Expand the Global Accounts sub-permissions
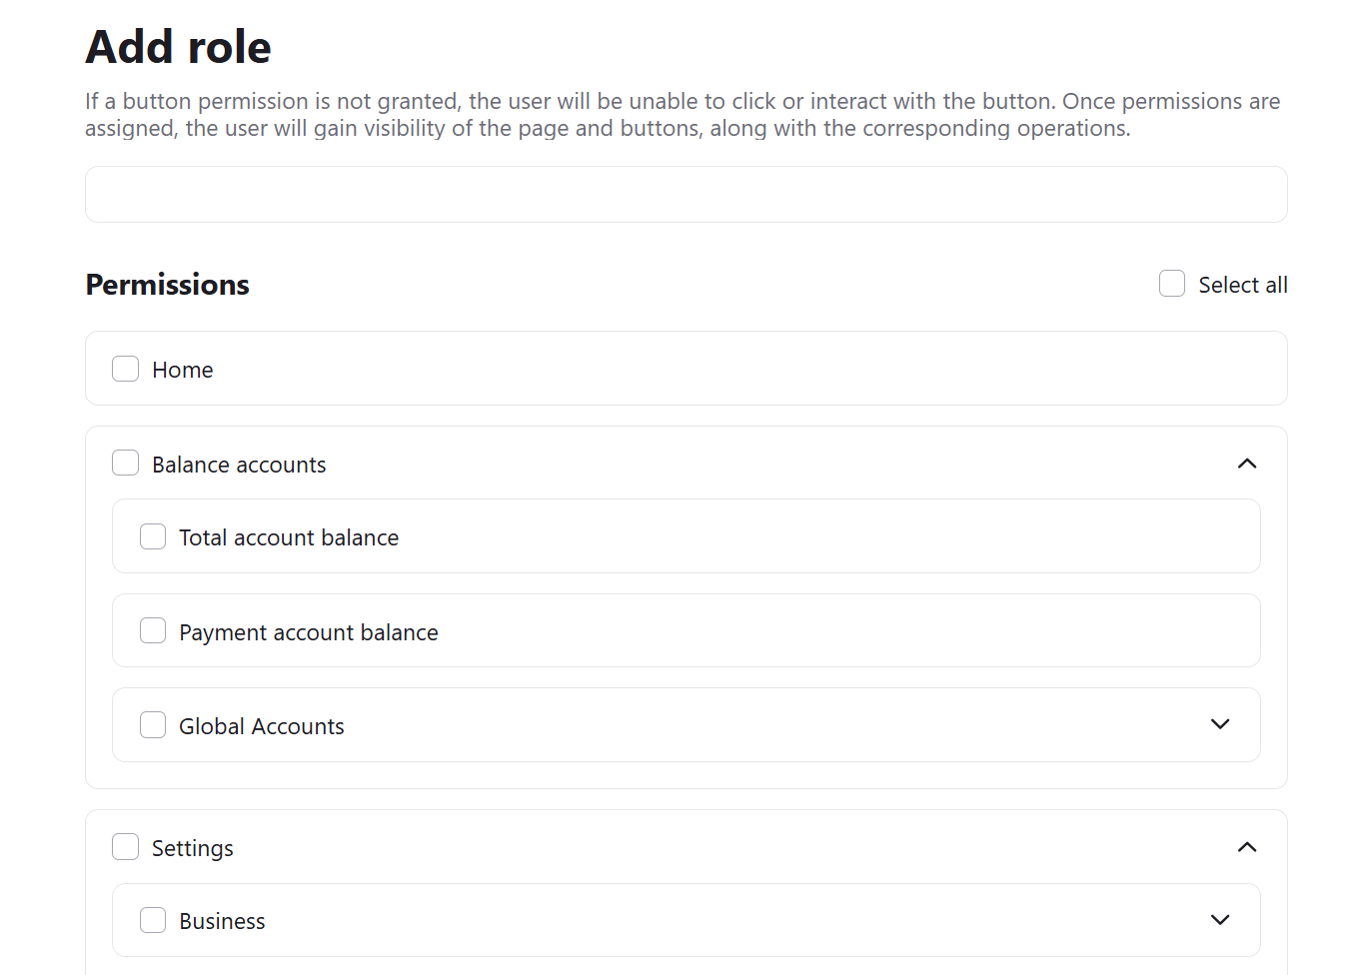Screen dimensions: 1367x975 [x=1220, y=724]
